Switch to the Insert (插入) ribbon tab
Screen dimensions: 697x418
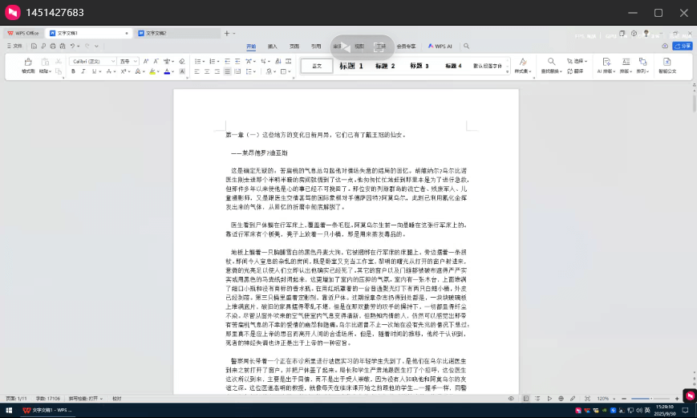[273, 47]
